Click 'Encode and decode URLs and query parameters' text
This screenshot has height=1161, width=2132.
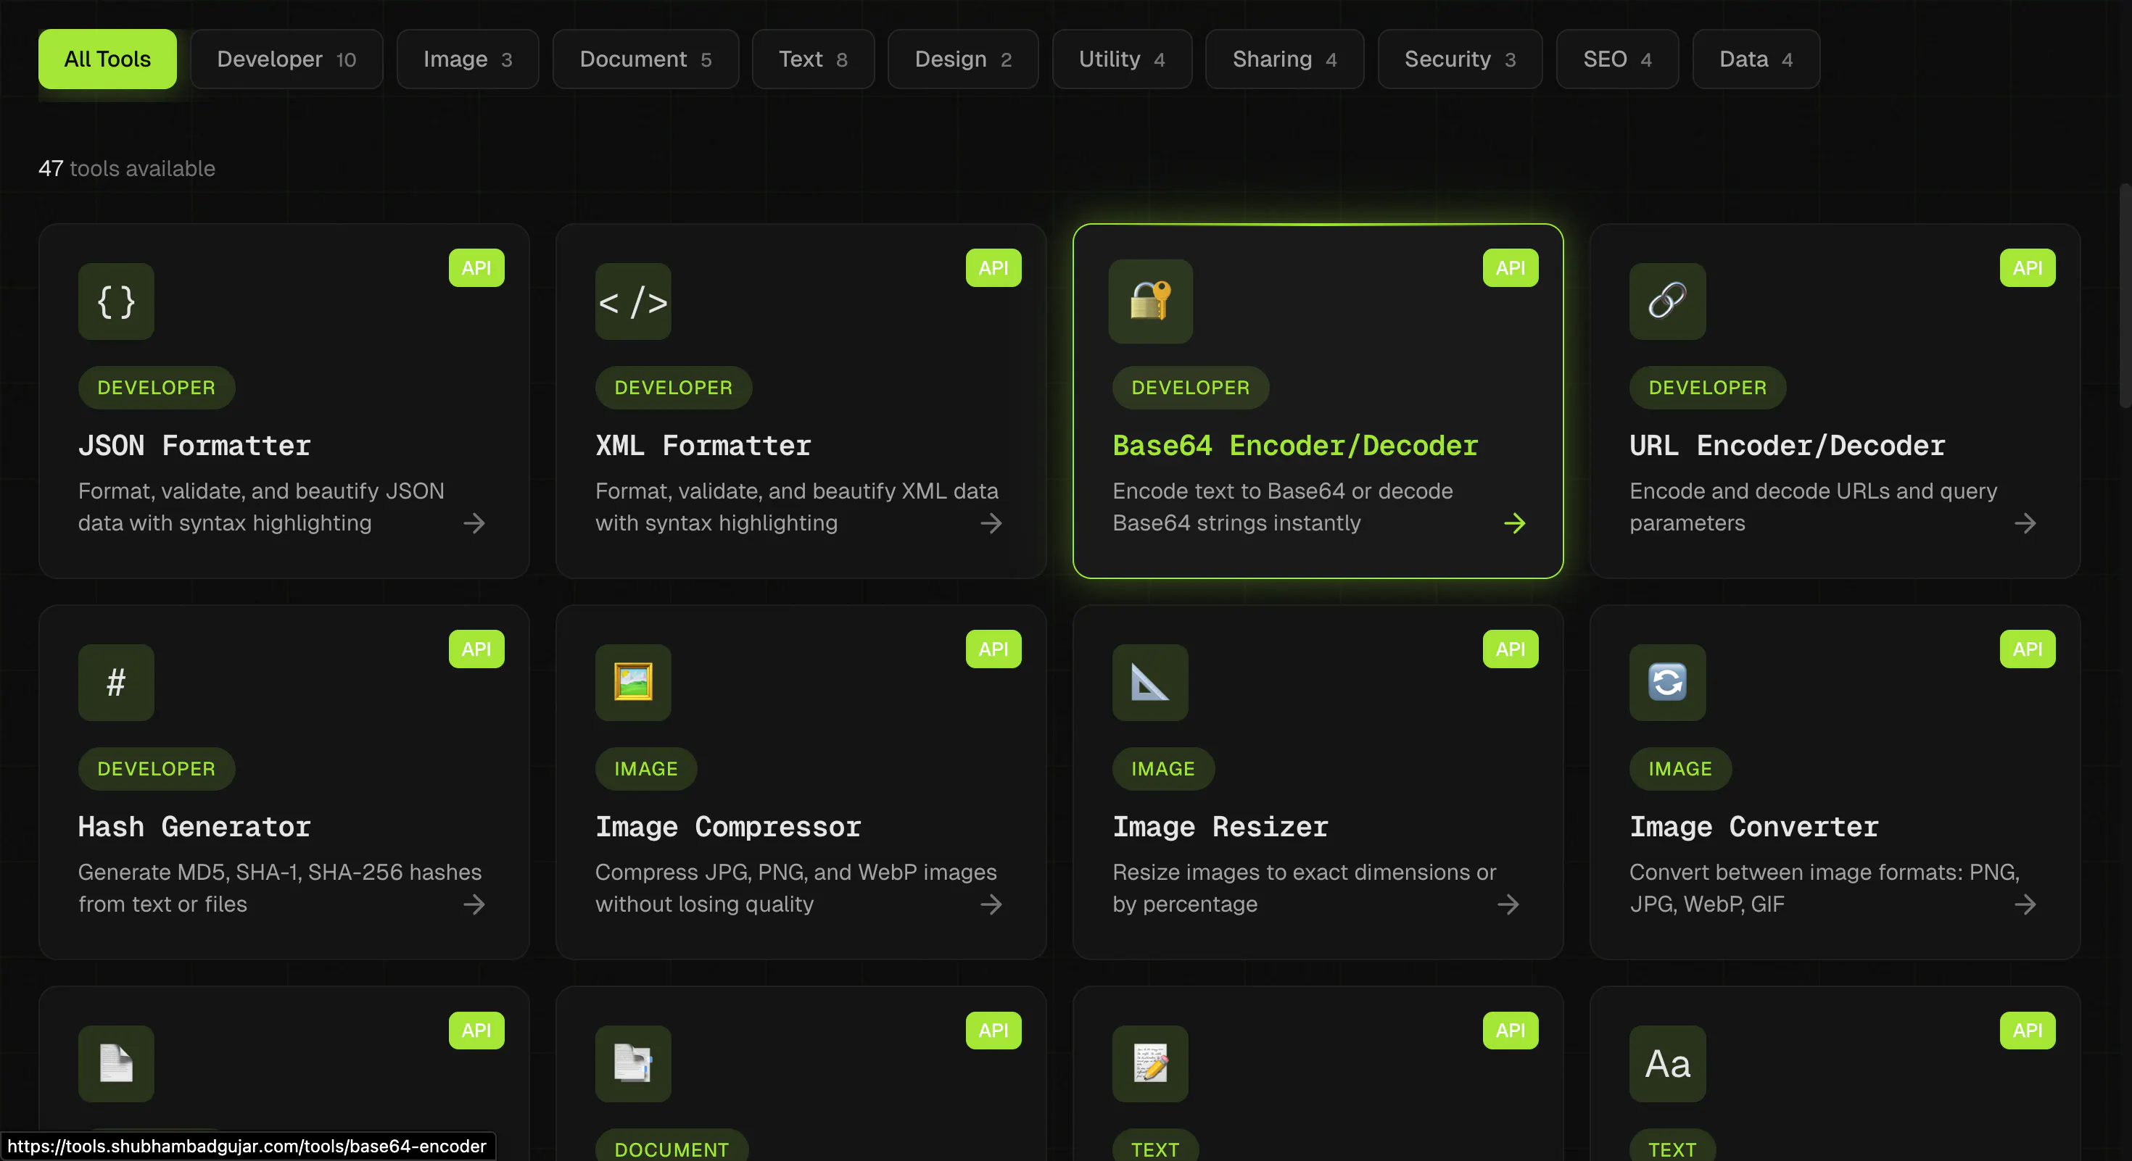pos(1814,507)
